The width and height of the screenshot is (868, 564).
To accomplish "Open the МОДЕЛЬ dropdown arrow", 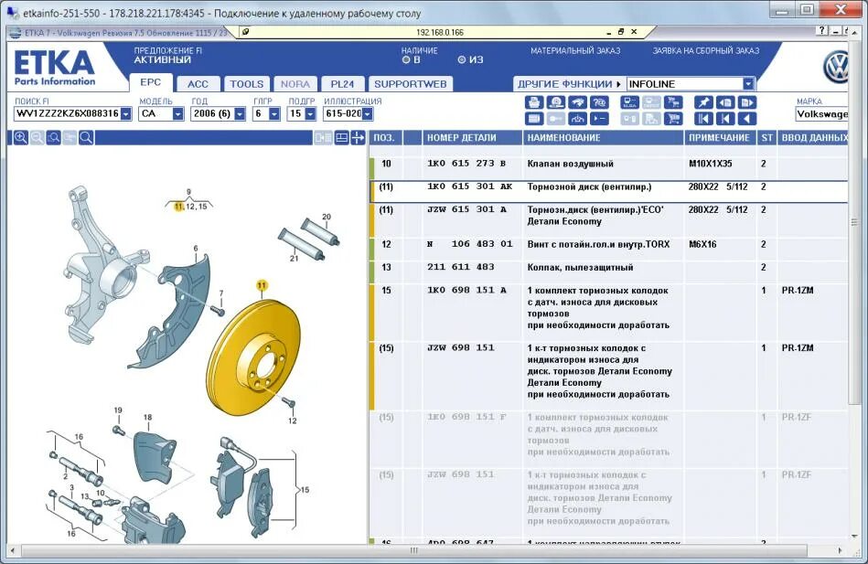I will click(x=177, y=113).
